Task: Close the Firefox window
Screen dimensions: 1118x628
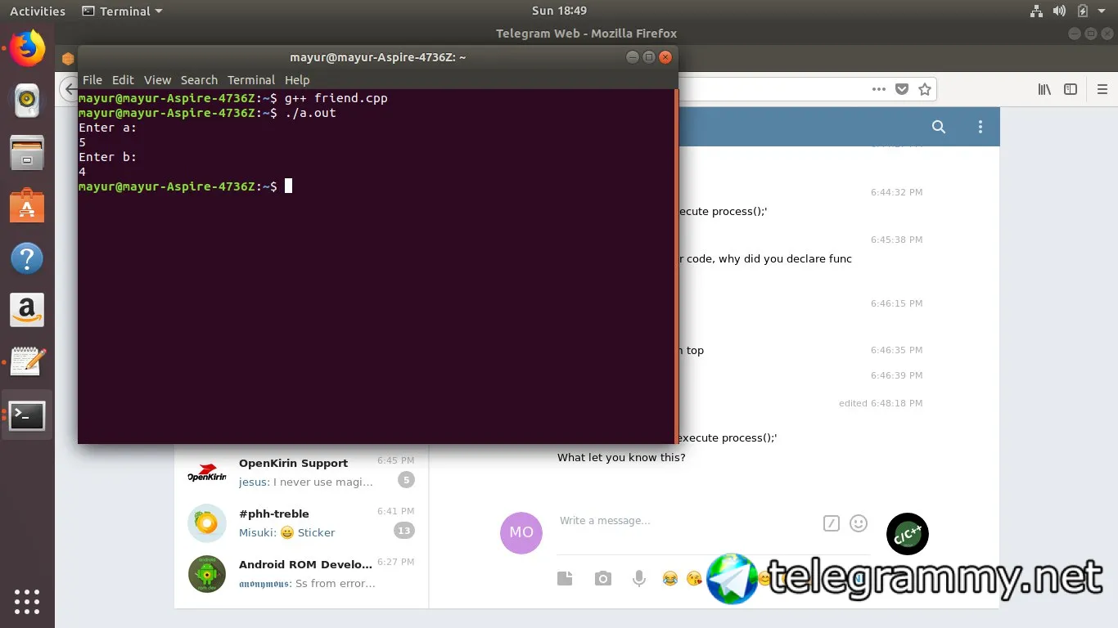Action: pyautogui.click(x=1107, y=34)
